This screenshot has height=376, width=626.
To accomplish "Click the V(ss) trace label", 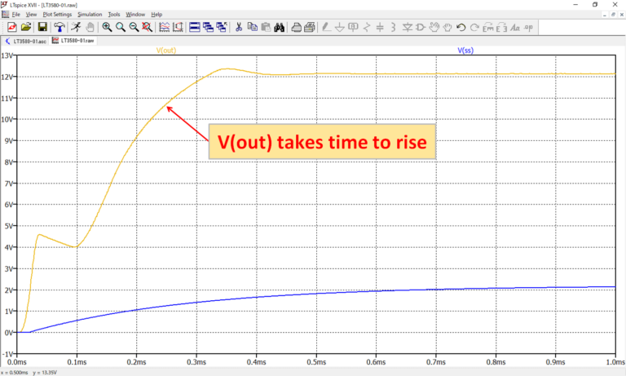I will (x=465, y=51).
